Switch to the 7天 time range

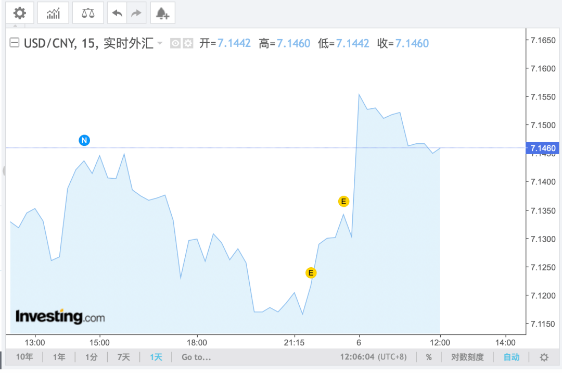[123, 357]
